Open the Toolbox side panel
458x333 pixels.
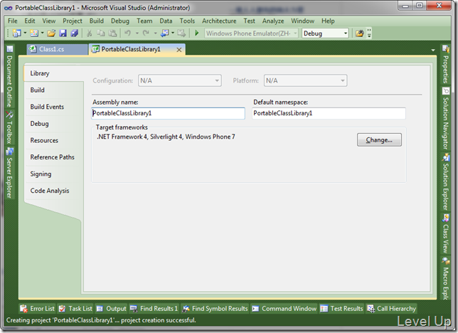tap(9, 127)
